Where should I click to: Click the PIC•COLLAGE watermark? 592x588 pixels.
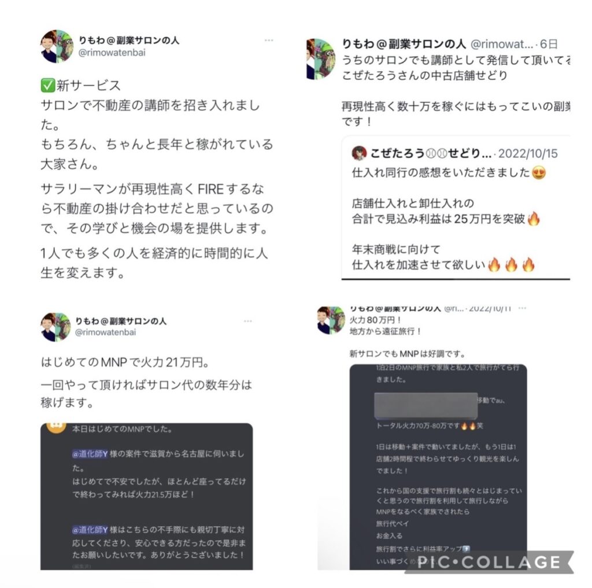click(x=489, y=562)
